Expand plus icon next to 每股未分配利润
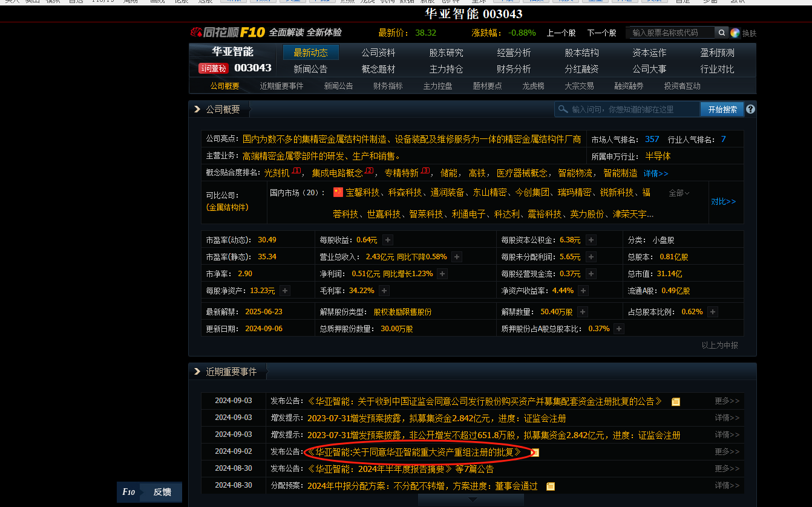Viewport: 812px width, 507px height. (591, 257)
